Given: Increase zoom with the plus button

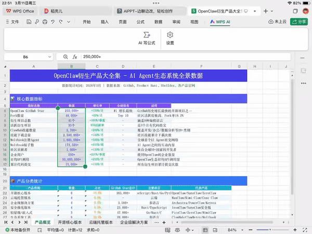Looking at the screenshot, I should (x=295, y=230).
